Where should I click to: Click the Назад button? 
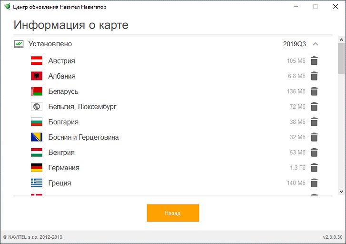[173, 213]
